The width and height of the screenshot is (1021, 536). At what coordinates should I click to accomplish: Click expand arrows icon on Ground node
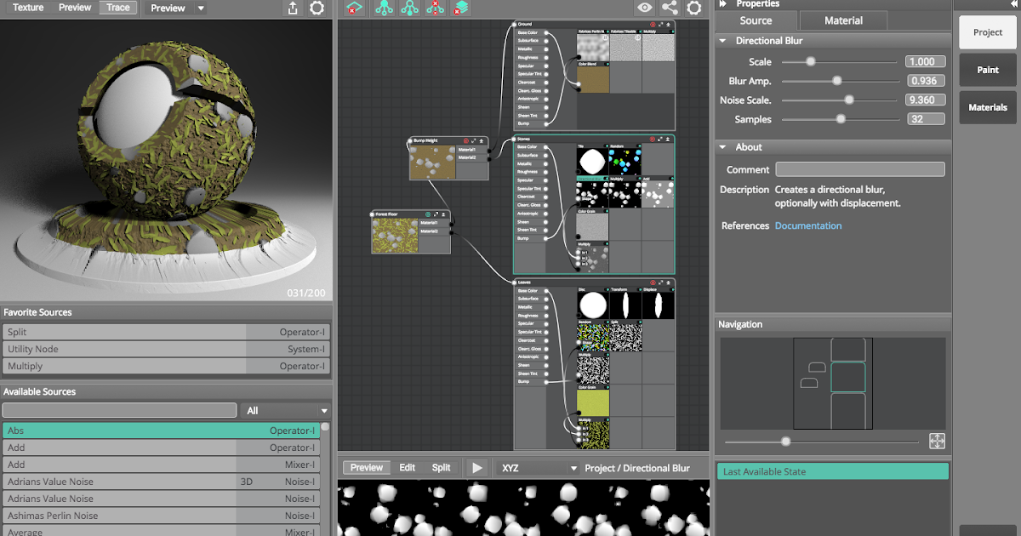coord(661,25)
